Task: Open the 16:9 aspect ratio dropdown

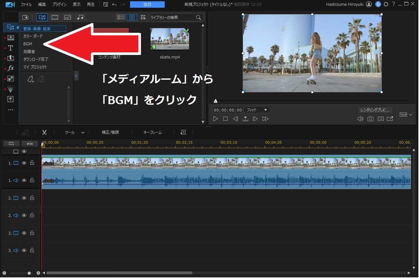Action: pyautogui.click(x=406, y=115)
